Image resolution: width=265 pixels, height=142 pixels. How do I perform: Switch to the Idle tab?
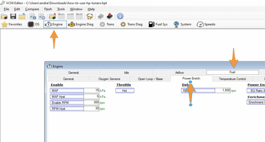coord(126,72)
